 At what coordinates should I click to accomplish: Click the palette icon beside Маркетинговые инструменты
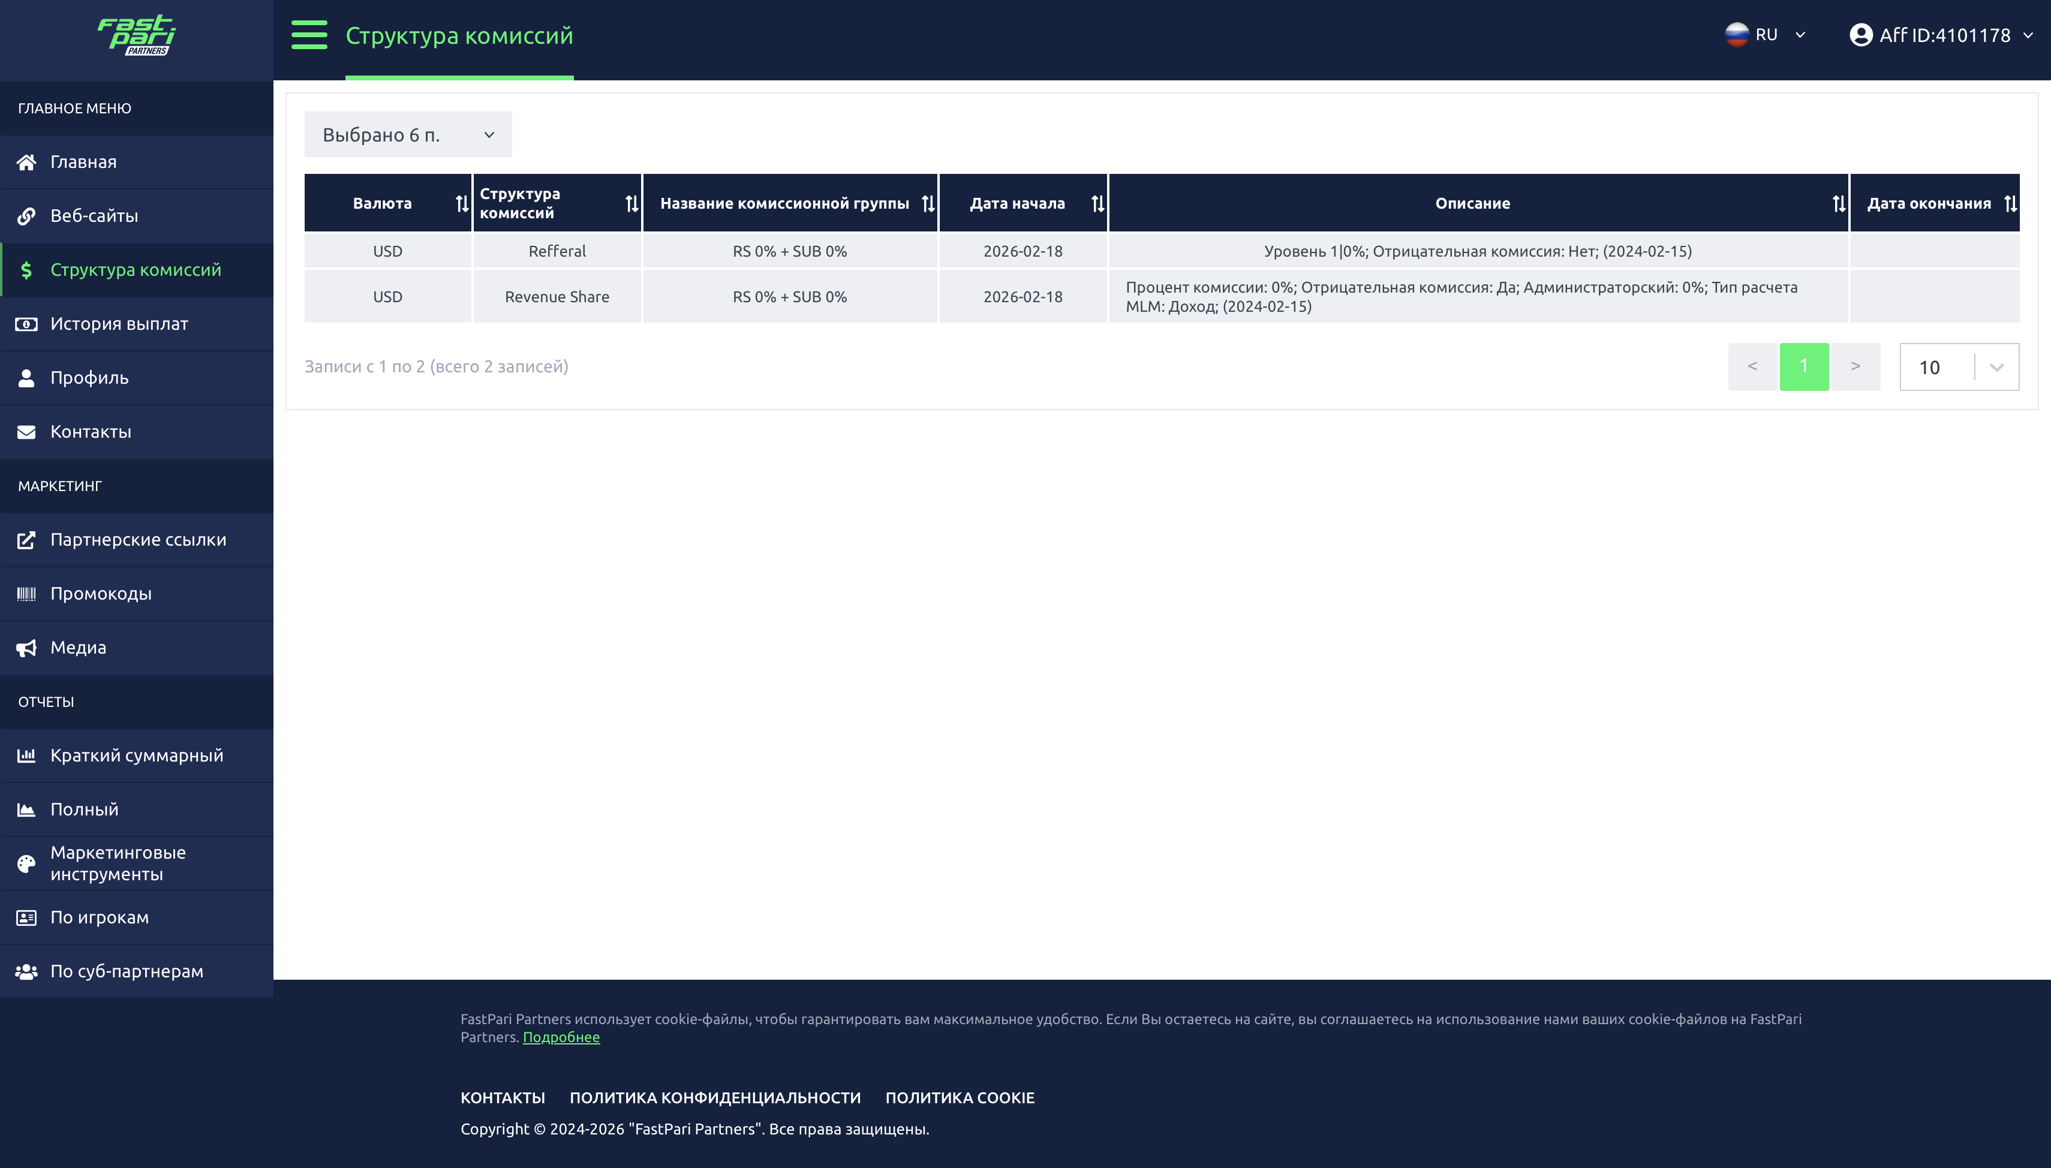click(x=26, y=863)
